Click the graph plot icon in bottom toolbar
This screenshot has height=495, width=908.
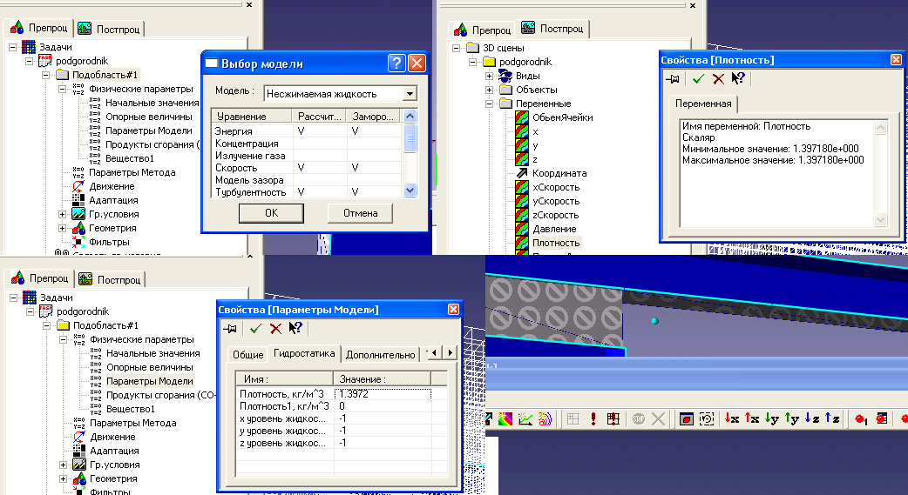click(x=526, y=418)
